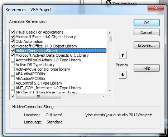The width and height of the screenshot is (168, 137).
Task: Close the References dialog with X
Action: [156, 8]
